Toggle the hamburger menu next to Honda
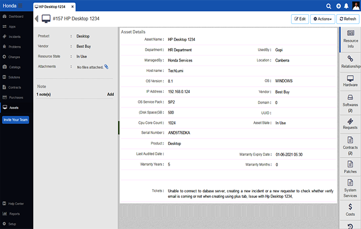The height and width of the screenshot is (229, 361). tap(20, 5)
